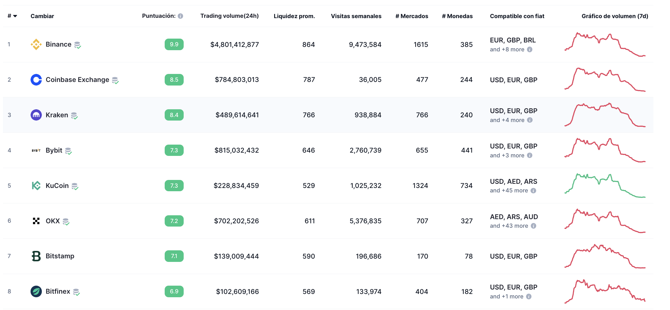Viewport: 670px width, 310px height.
Task: Click Binance's 9.9 score badge
Action: point(174,45)
